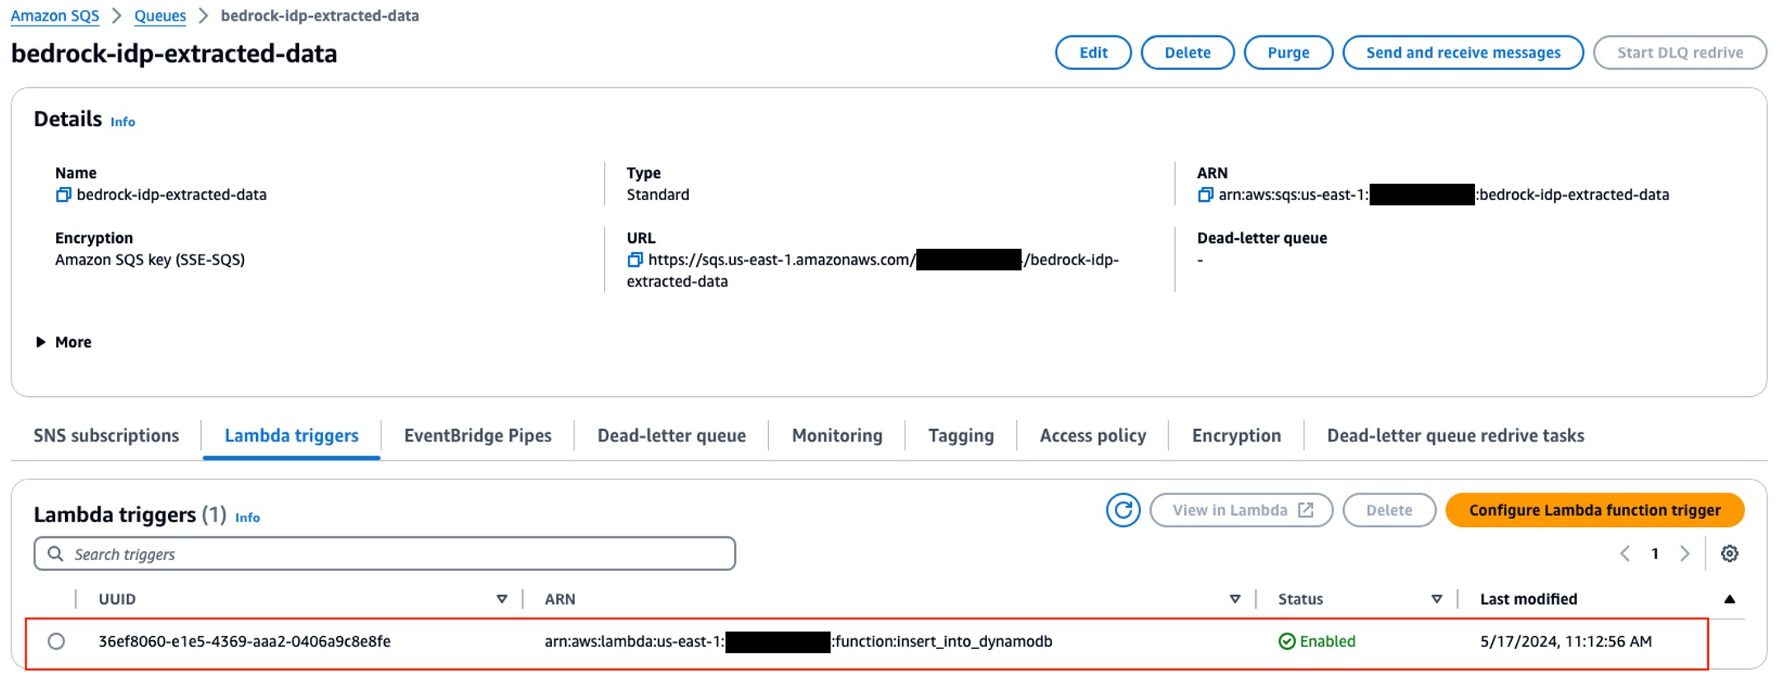Click the Edit queue button
This screenshot has height=687, width=1783.
coord(1093,53)
